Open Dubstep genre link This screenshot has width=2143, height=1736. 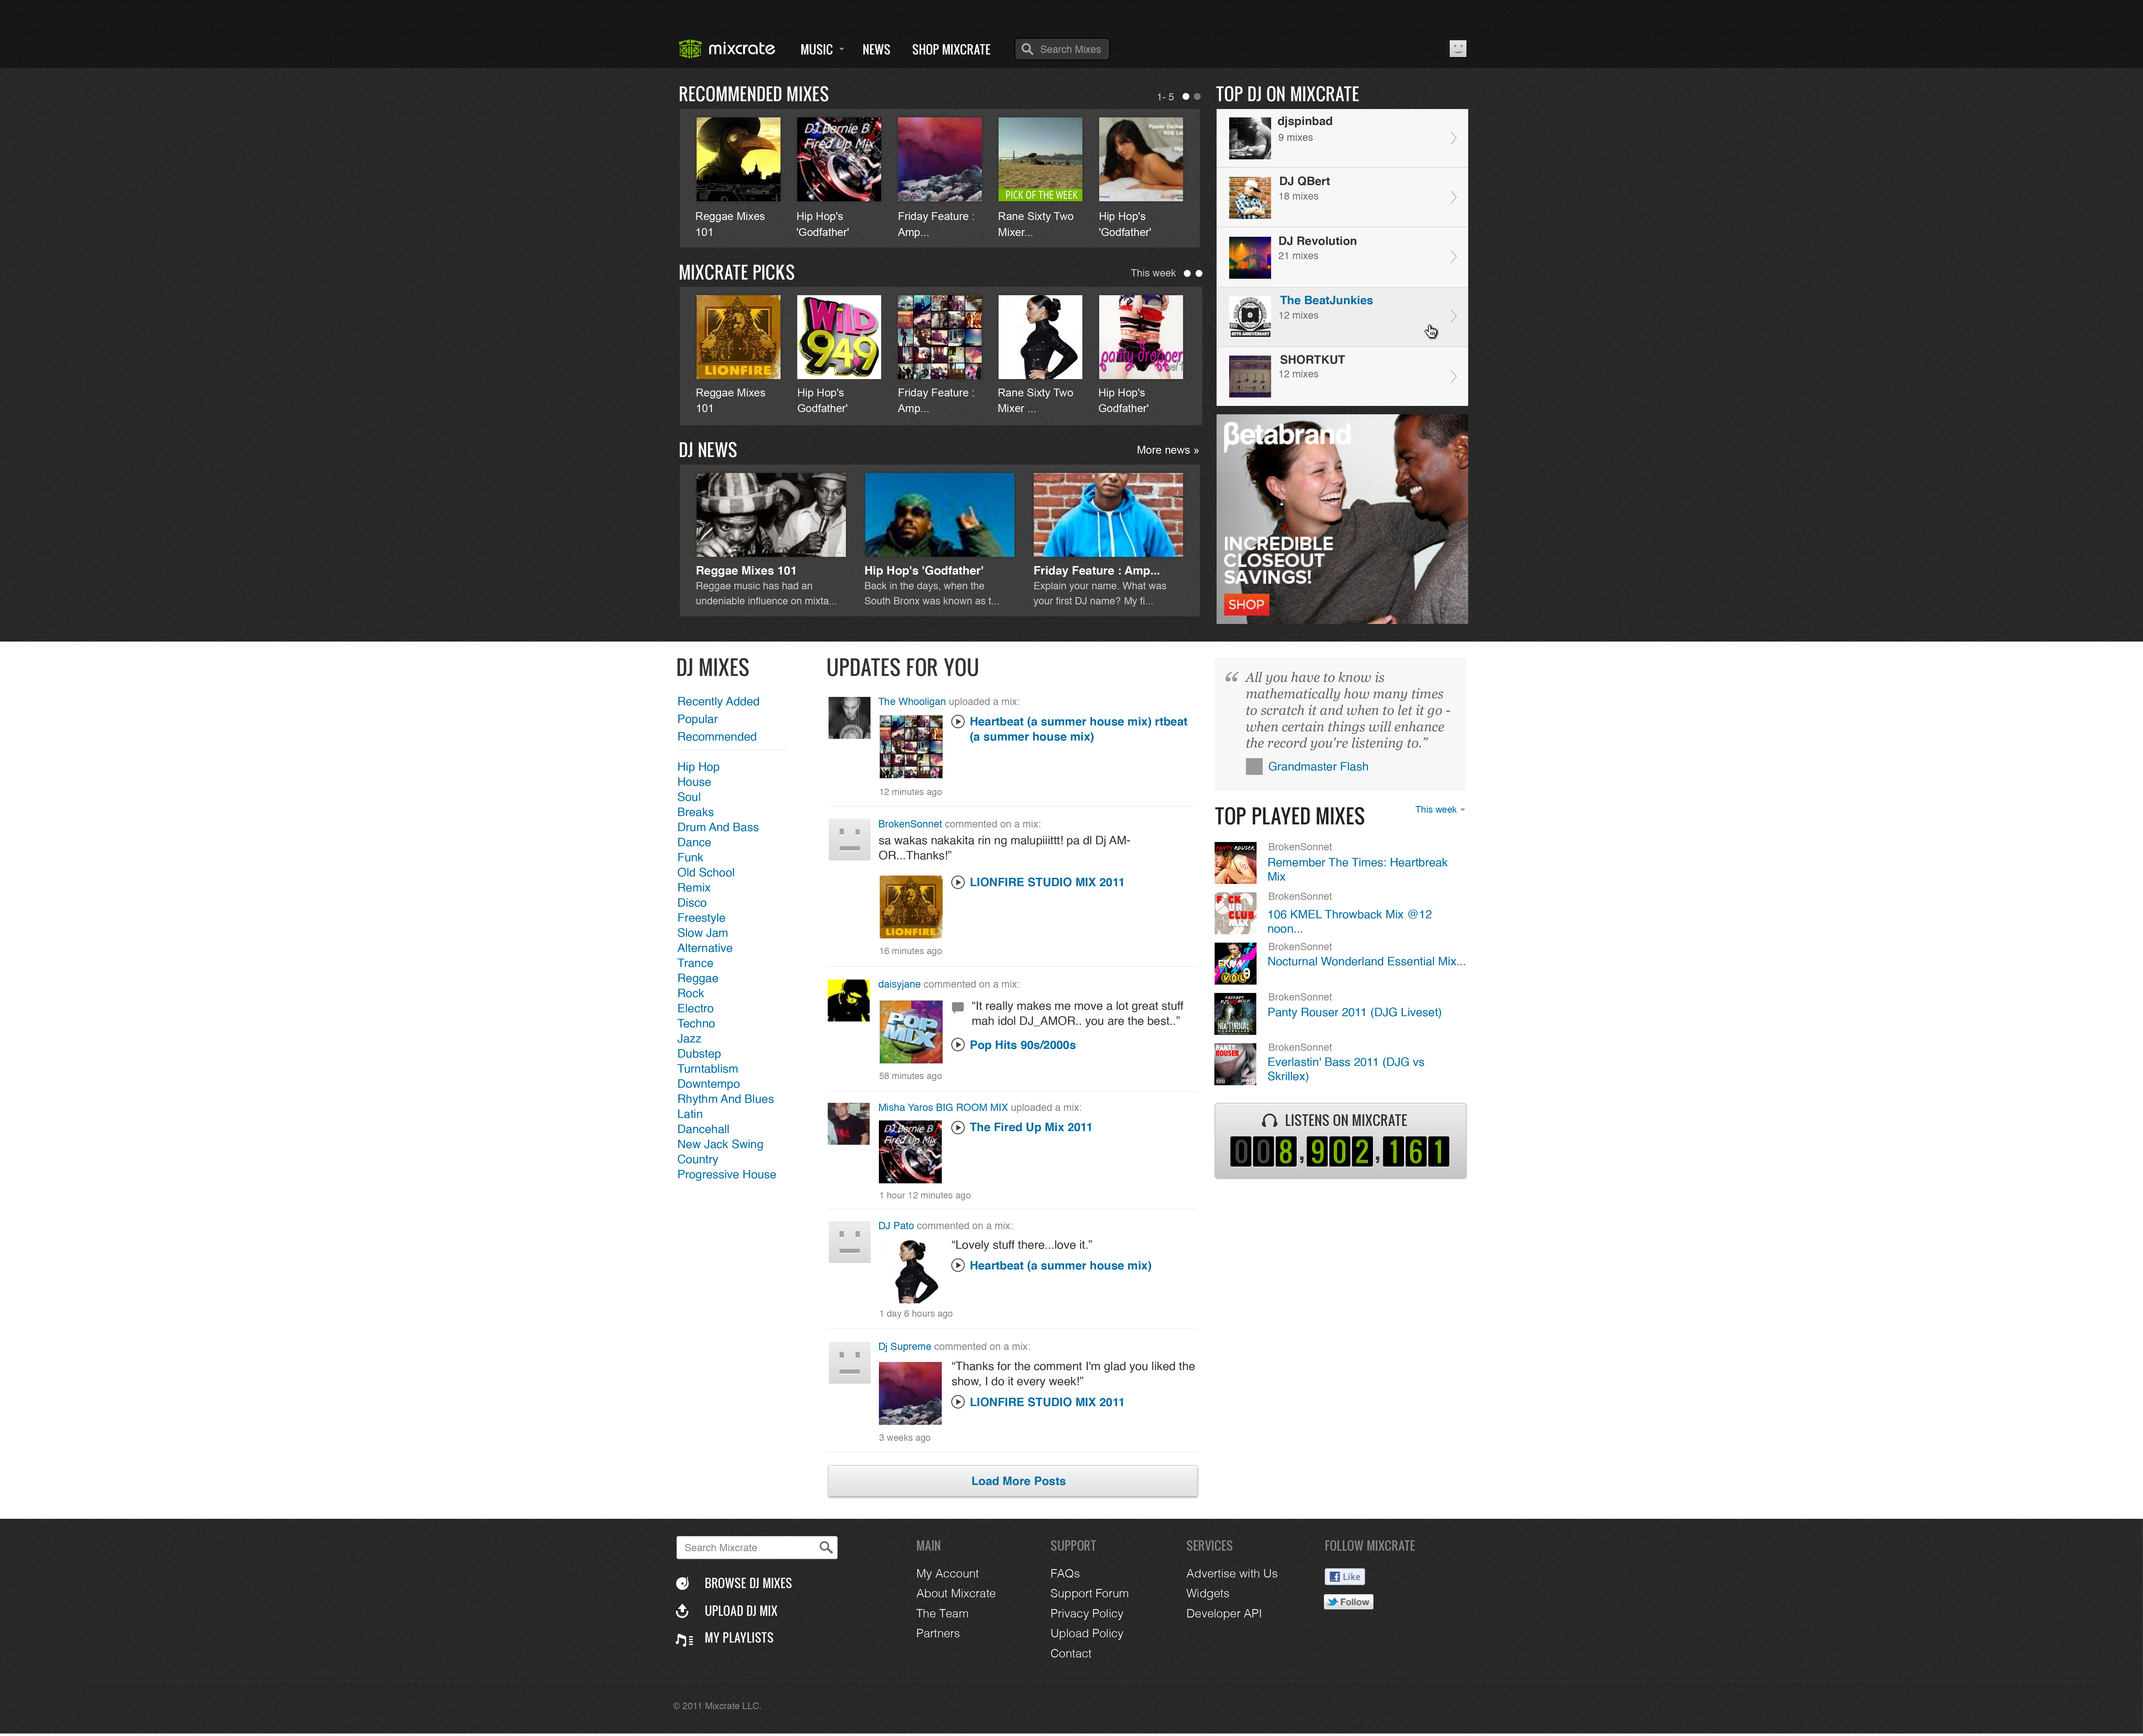[x=699, y=1054]
